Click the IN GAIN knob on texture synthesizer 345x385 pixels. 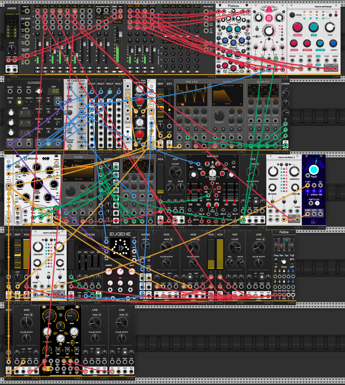pos(294,43)
